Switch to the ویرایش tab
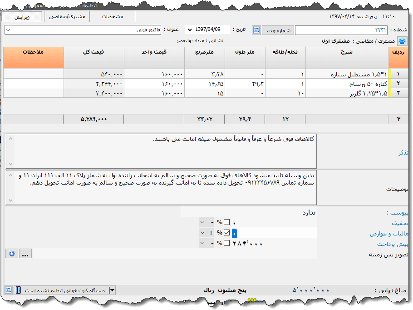The width and height of the screenshot is (413, 310). (22, 16)
